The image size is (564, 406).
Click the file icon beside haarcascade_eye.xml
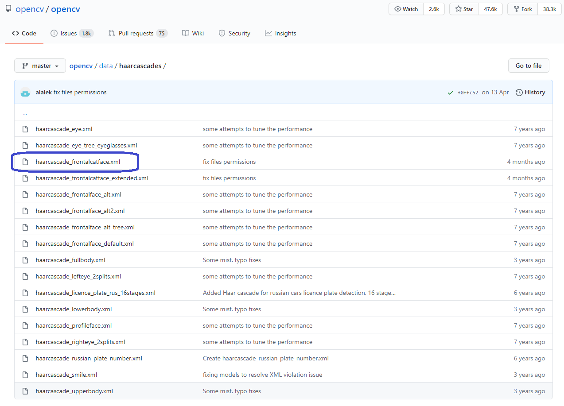[x=25, y=129]
